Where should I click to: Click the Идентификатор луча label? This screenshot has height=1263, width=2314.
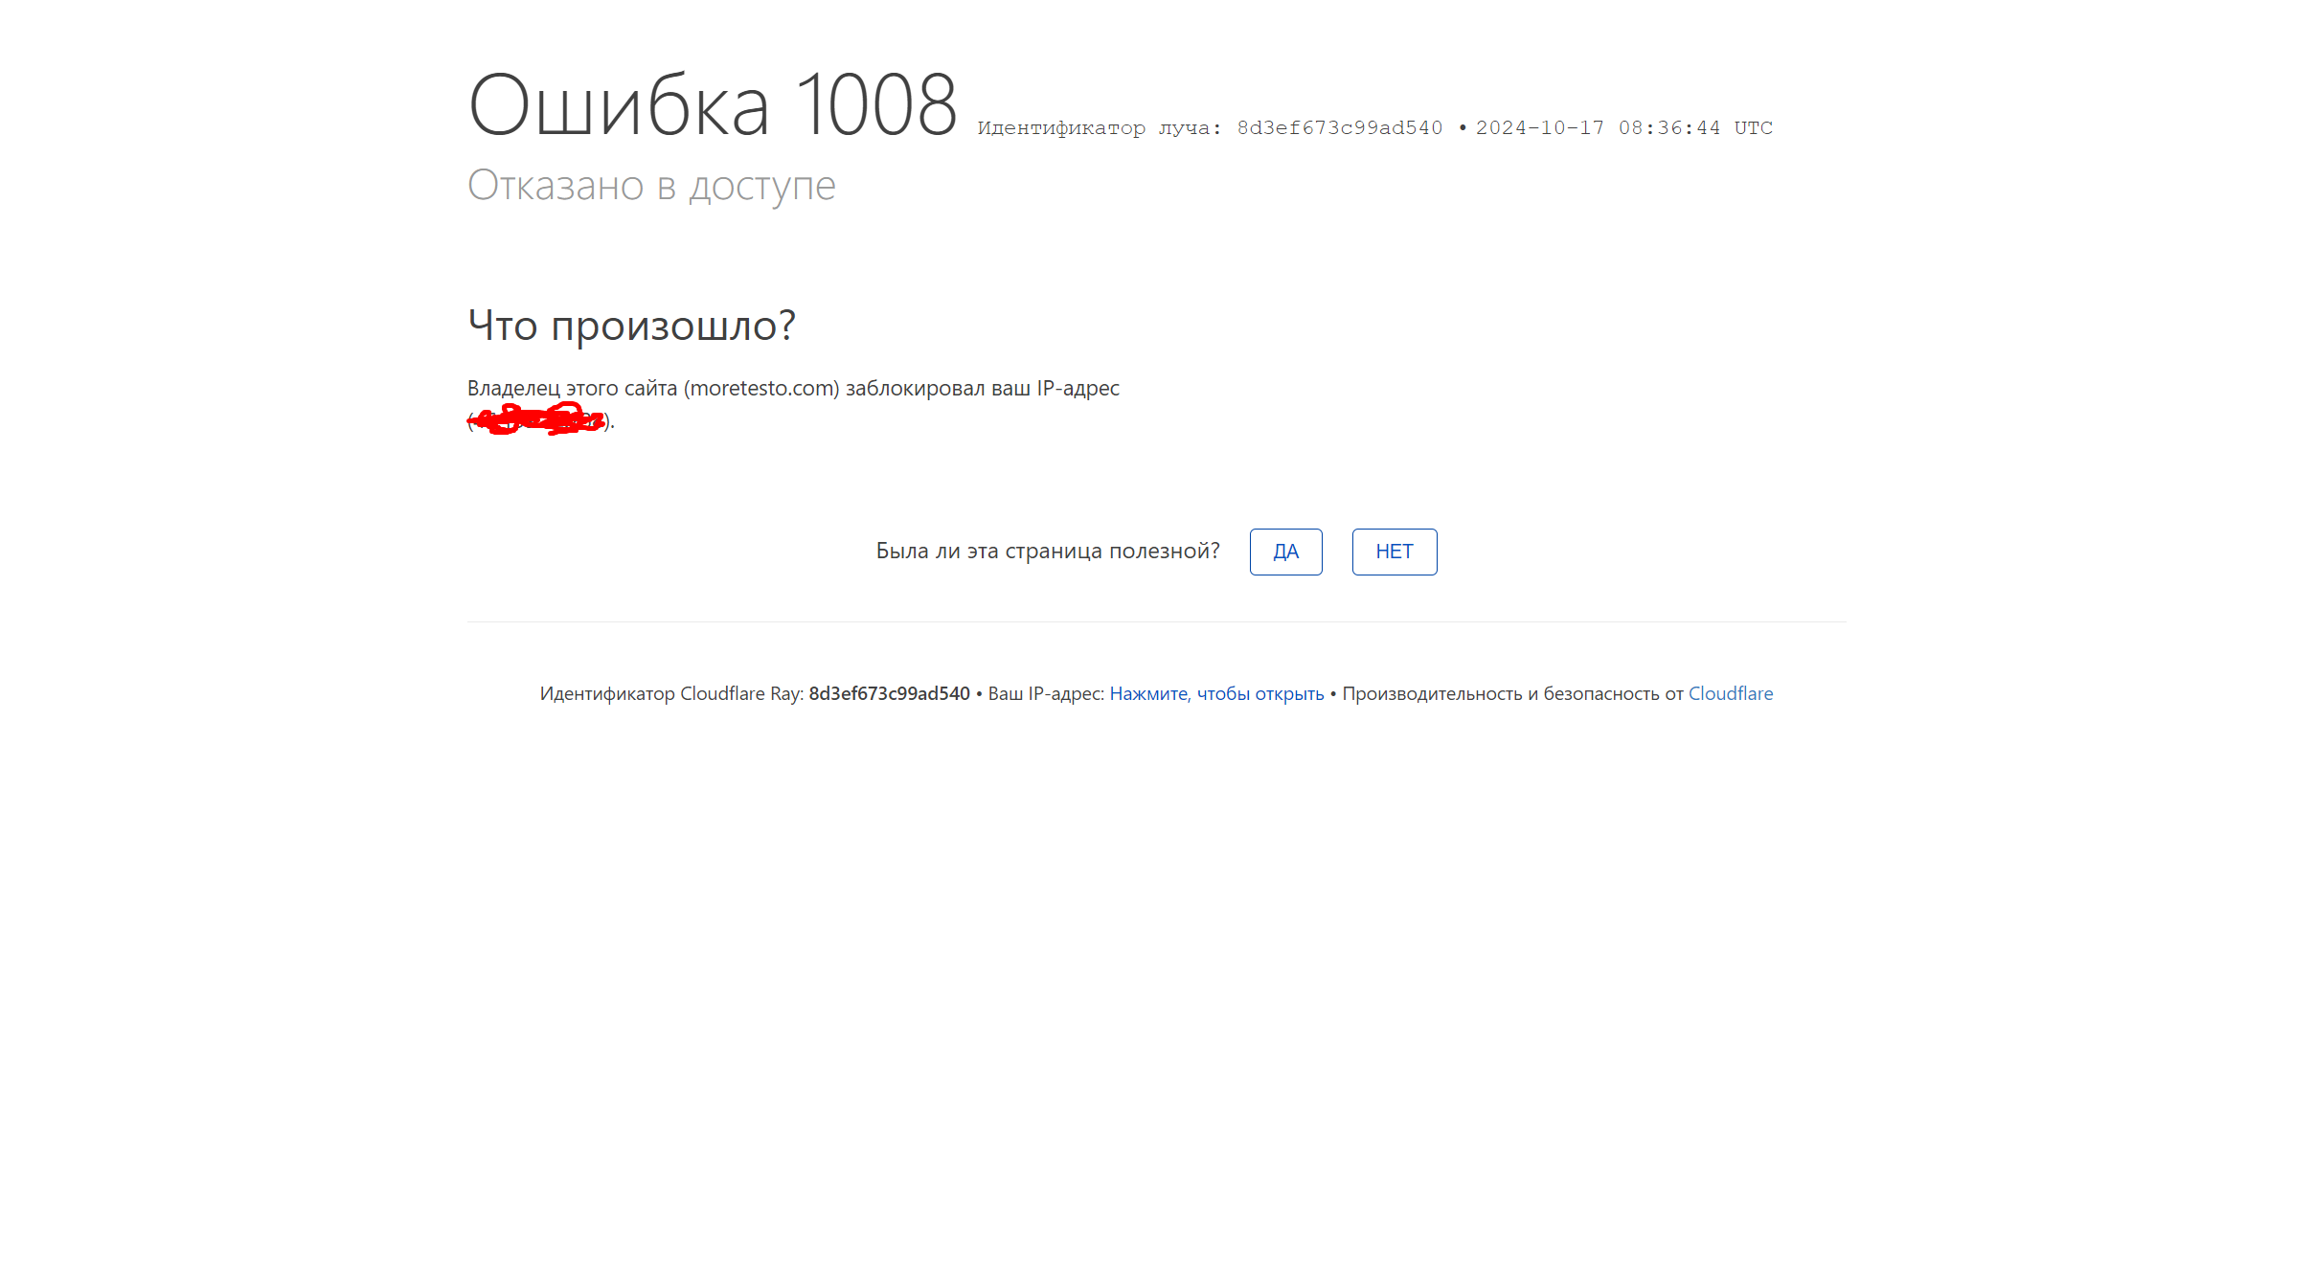tap(1099, 128)
